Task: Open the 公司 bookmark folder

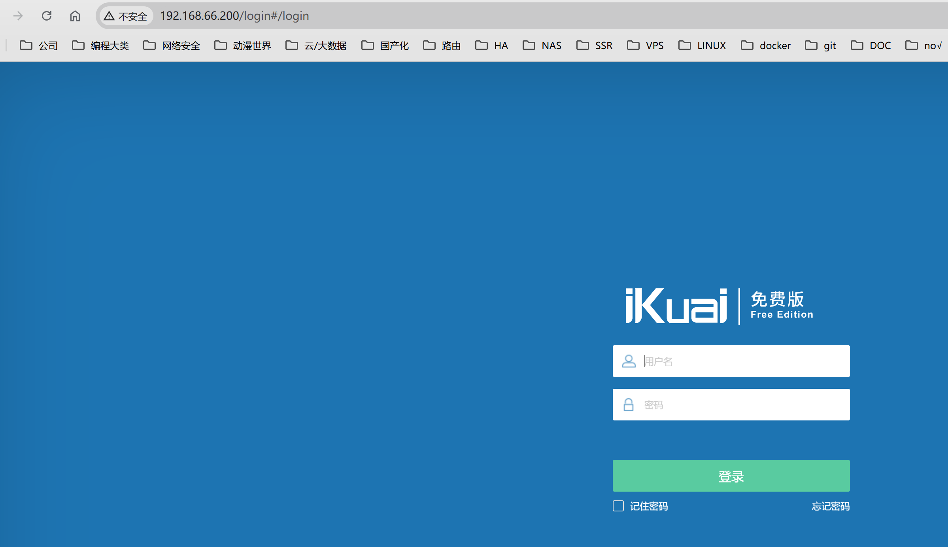Action: pos(39,45)
